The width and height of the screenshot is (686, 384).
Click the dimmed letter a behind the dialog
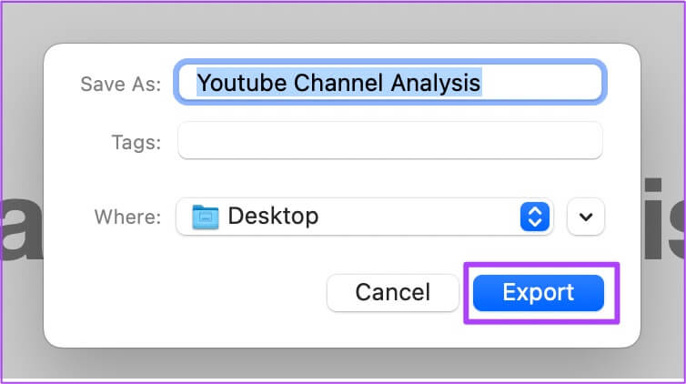coord(21,227)
